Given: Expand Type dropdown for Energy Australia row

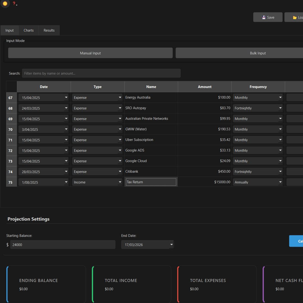Looking at the screenshot, I should click(x=120, y=98).
